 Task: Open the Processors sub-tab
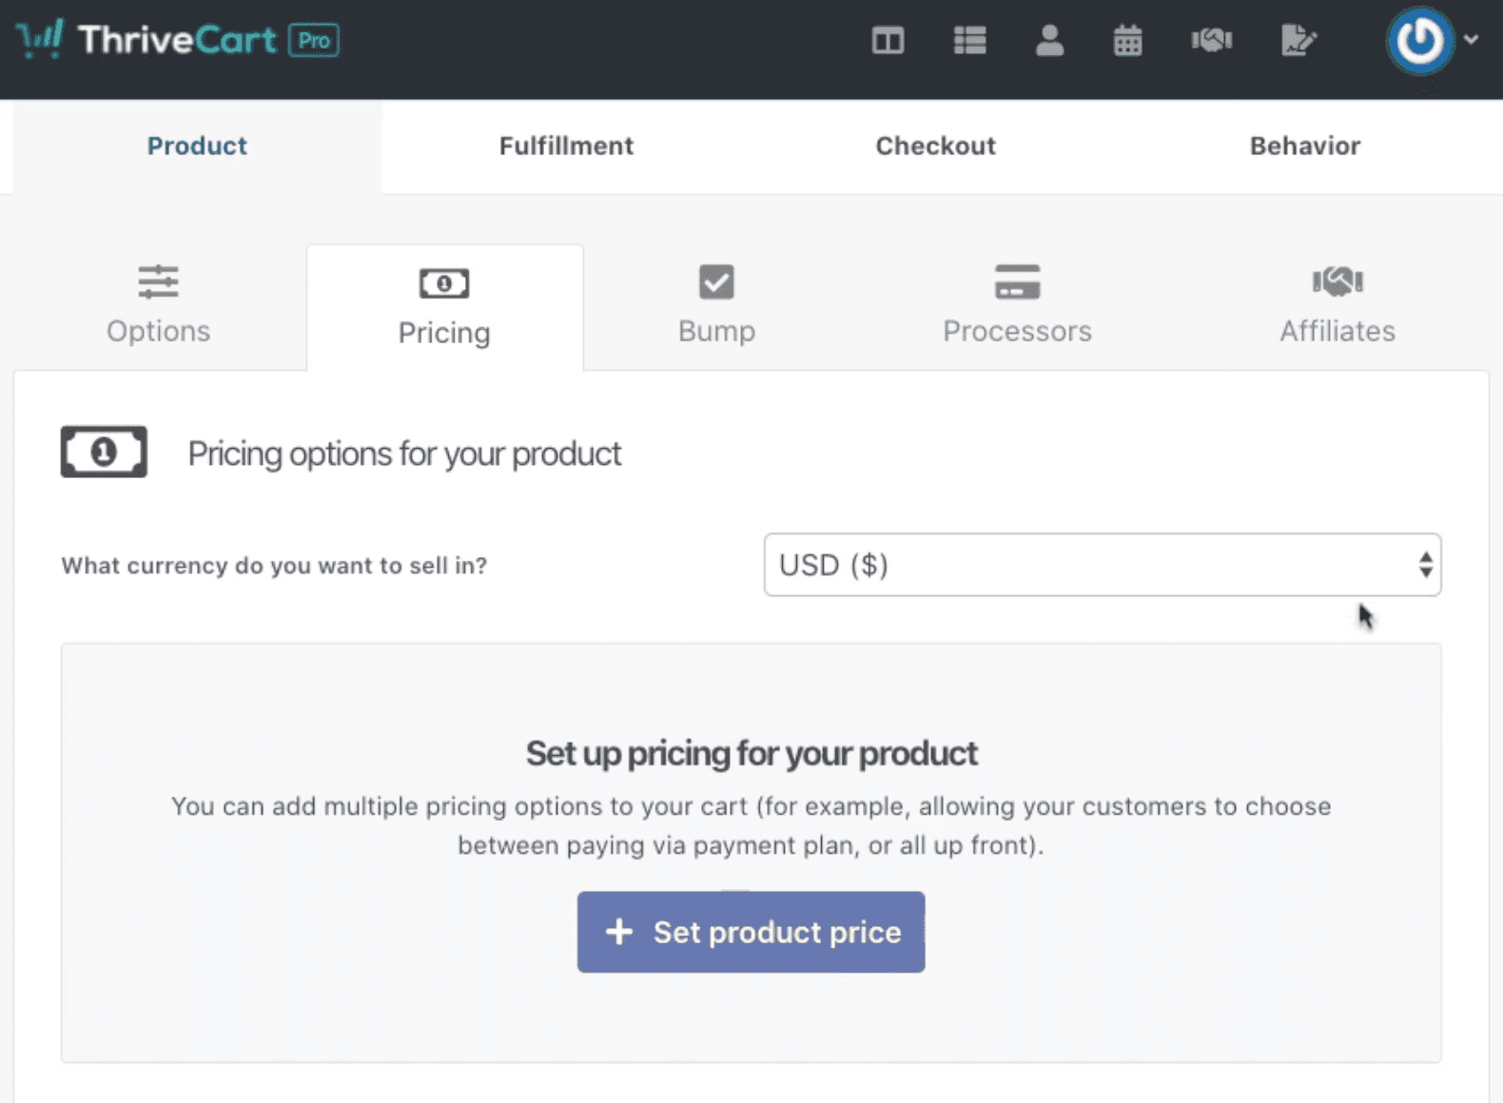click(x=1017, y=306)
